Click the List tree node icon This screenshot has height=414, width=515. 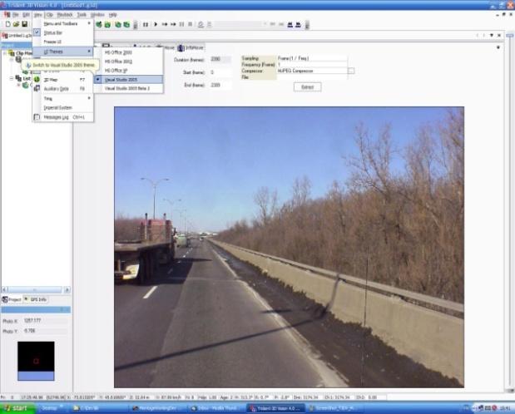18,78
